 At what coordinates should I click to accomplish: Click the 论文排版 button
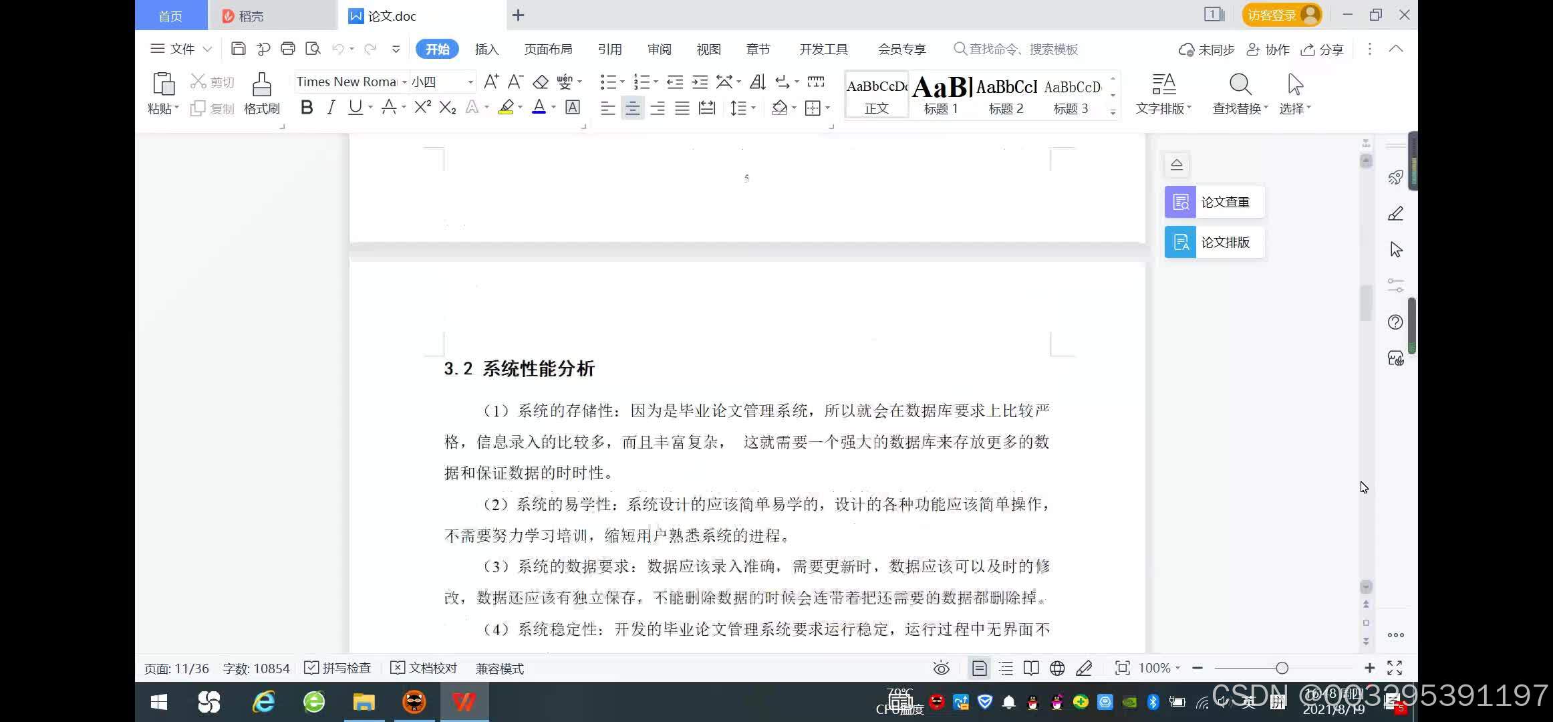pyautogui.click(x=1214, y=242)
